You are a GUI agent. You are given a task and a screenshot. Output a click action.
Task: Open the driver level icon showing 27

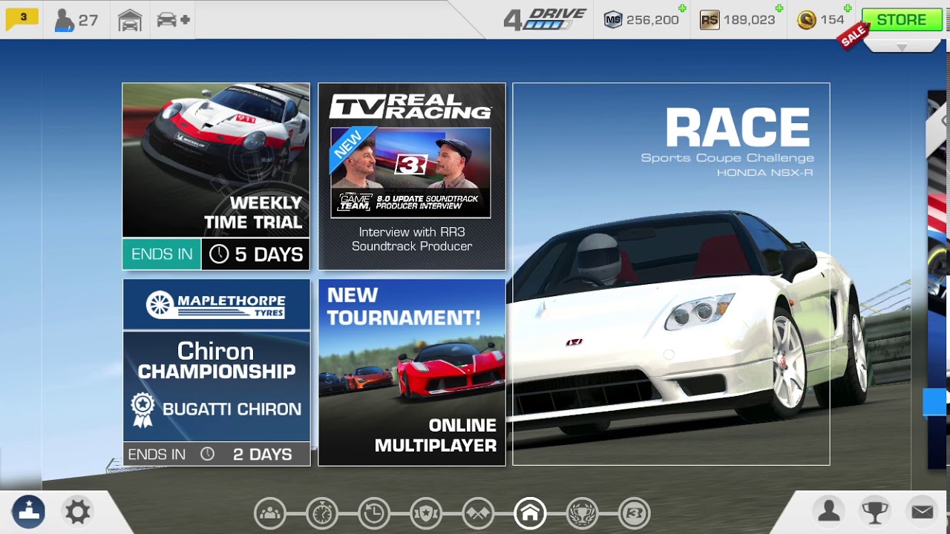tap(76, 20)
